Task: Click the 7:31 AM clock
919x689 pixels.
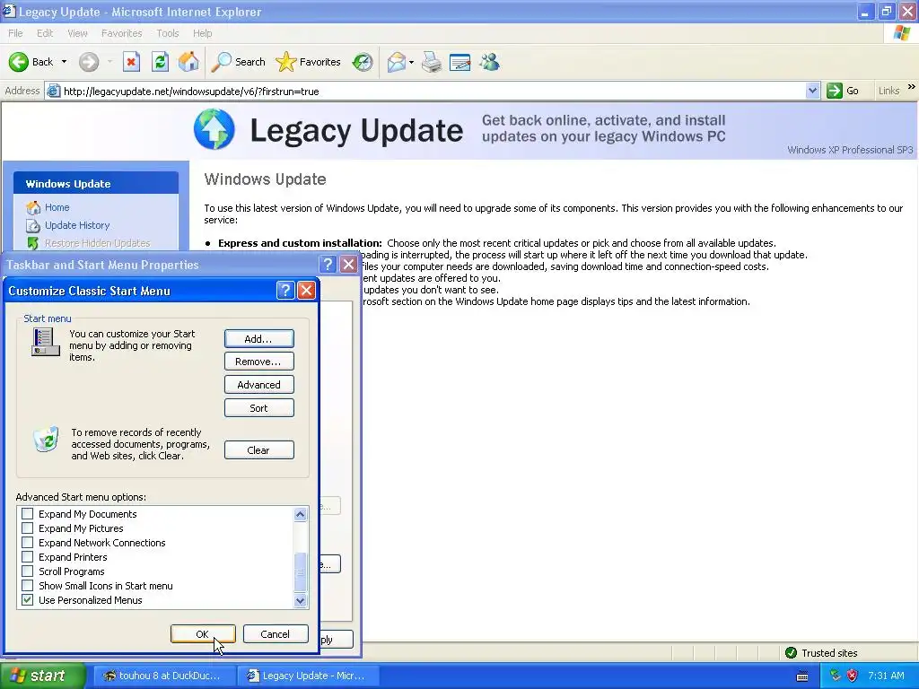Action: pos(886,676)
